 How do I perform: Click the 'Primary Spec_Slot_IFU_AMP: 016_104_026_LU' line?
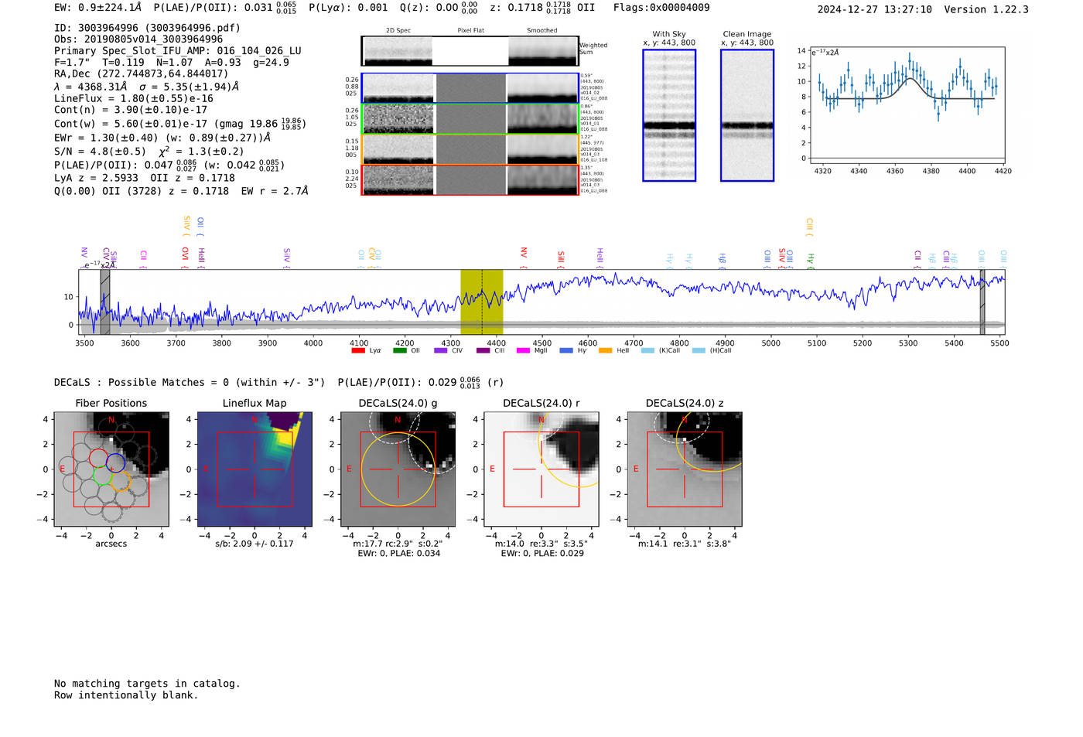click(x=178, y=50)
